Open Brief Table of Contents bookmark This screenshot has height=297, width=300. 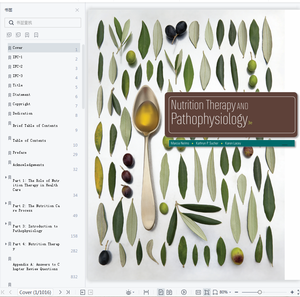coord(35,126)
